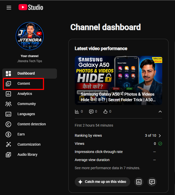Click the video title overlay text

pyautogui.click(x=118, y=97)
